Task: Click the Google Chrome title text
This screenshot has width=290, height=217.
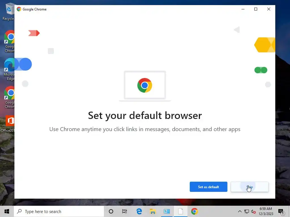Action: click(x=35, y=9)
